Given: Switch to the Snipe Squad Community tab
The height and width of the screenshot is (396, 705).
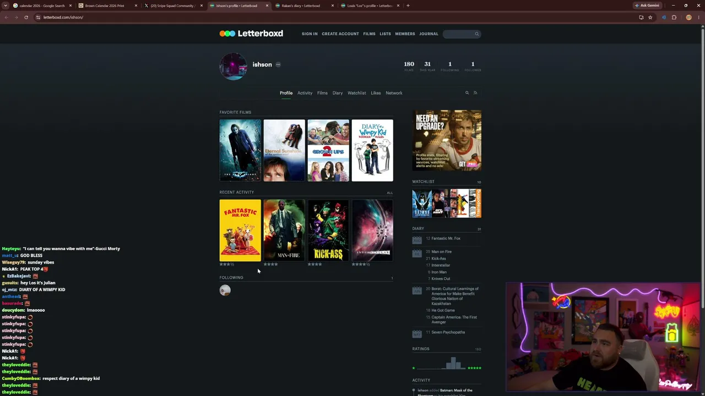Looking at the screenshot, I should 172,5.
